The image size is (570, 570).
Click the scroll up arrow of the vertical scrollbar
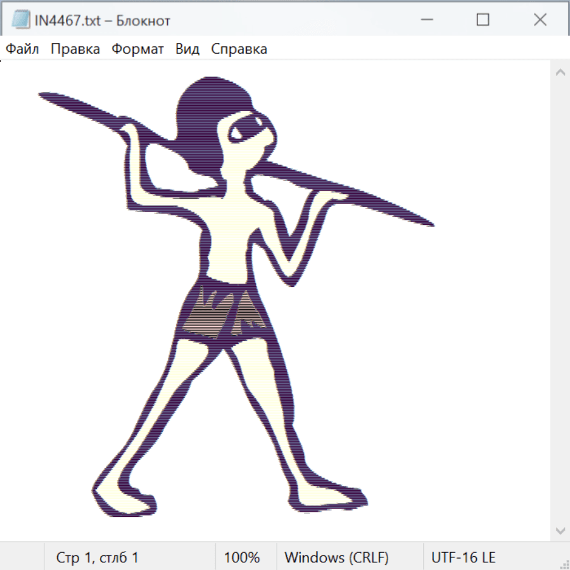click(x=560, y=72)
